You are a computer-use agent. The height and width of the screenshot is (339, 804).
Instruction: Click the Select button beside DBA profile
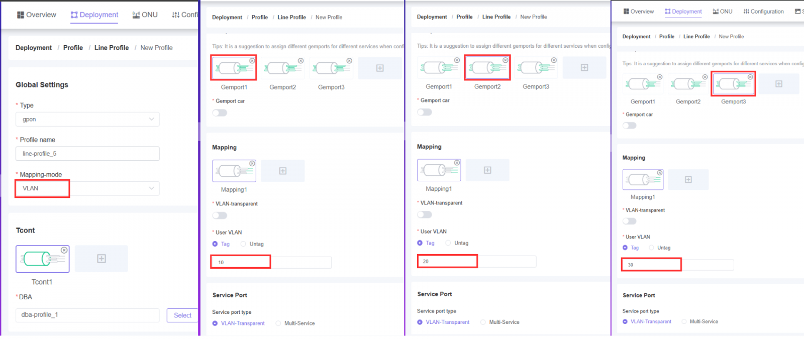pyautogui.click(x=182, y=315)
